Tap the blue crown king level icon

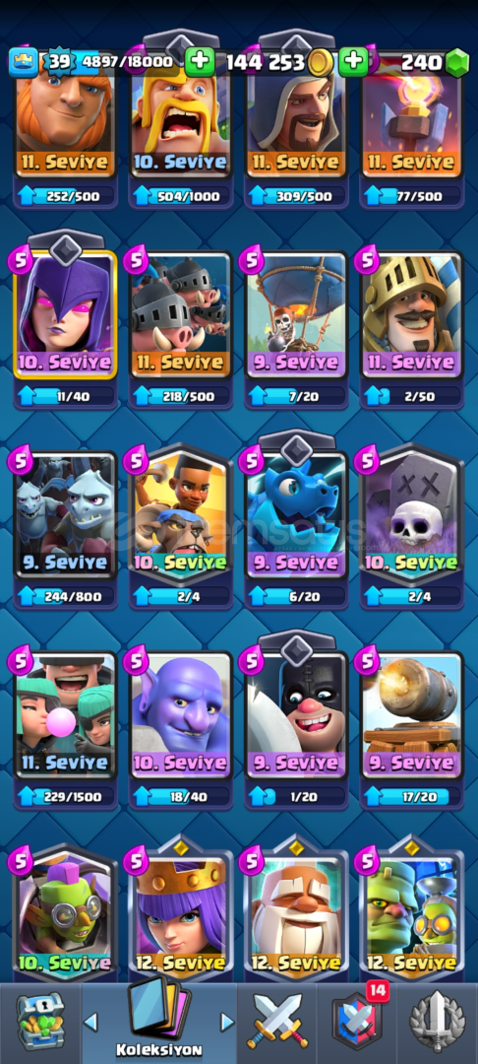coord(23,62)
